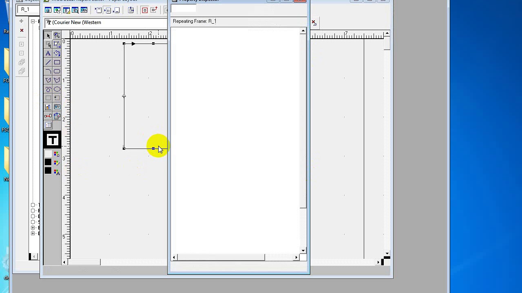Click red X delete icon in Object Navigator
522x293 pixels.
(22, 30)
